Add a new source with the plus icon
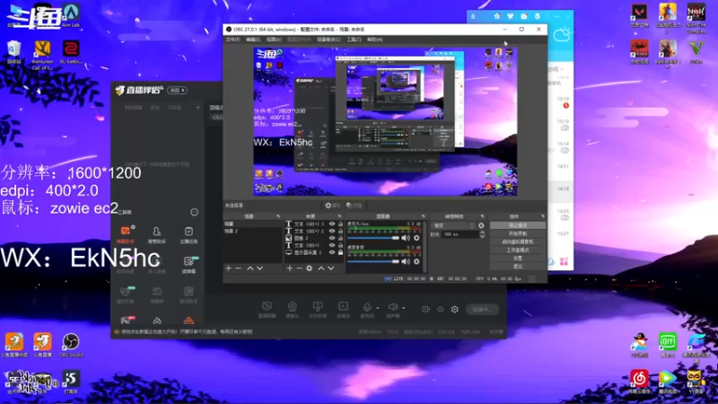The width and height of the screenshot is (718, 404). pyautogui.click(x=289, y=268)
